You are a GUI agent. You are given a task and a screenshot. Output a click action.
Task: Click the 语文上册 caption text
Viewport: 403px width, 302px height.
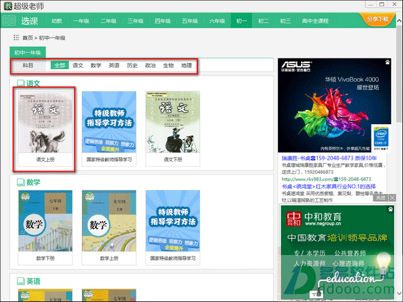(x=45, y=160)
